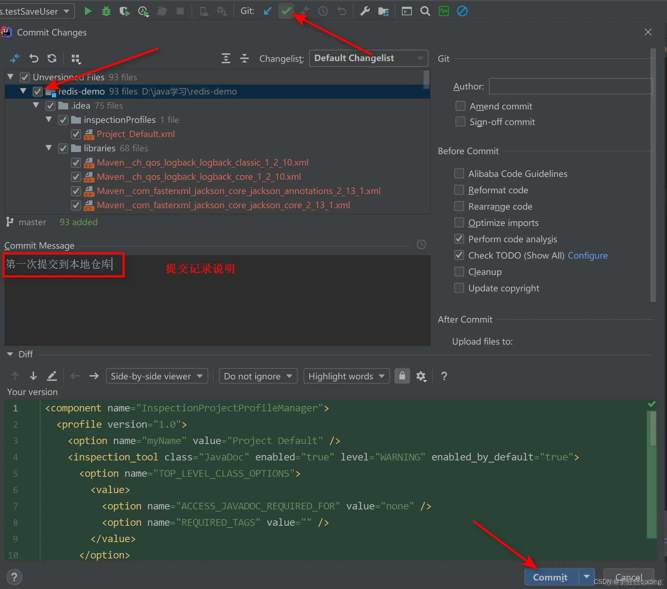Open commit message history clock icon

tap(421, 244)
